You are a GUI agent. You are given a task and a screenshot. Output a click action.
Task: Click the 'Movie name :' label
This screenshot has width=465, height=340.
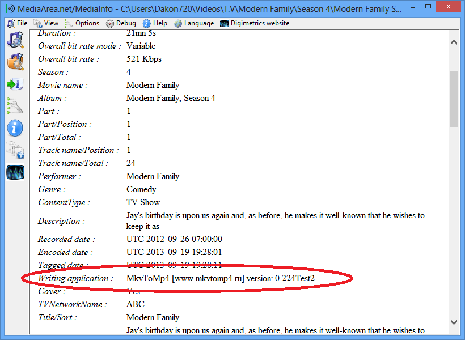pyautogui.click(x=63, y=85)
